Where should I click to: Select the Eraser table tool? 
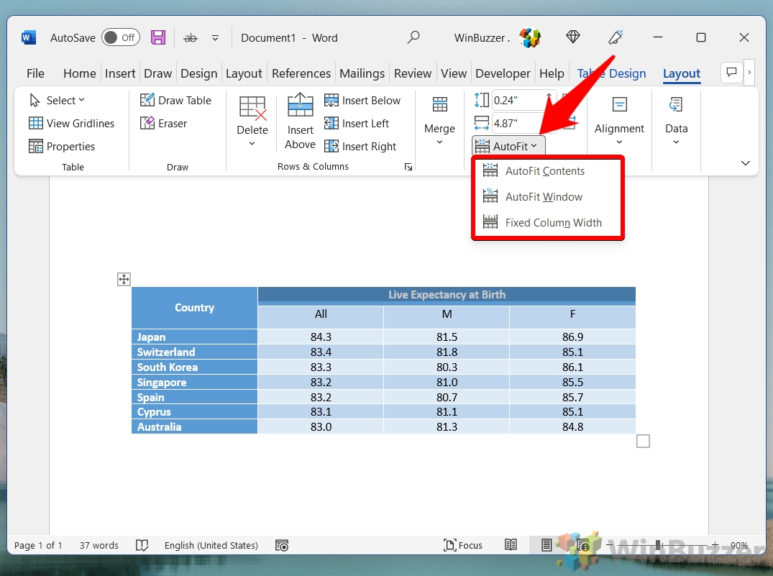pos(163,124)
